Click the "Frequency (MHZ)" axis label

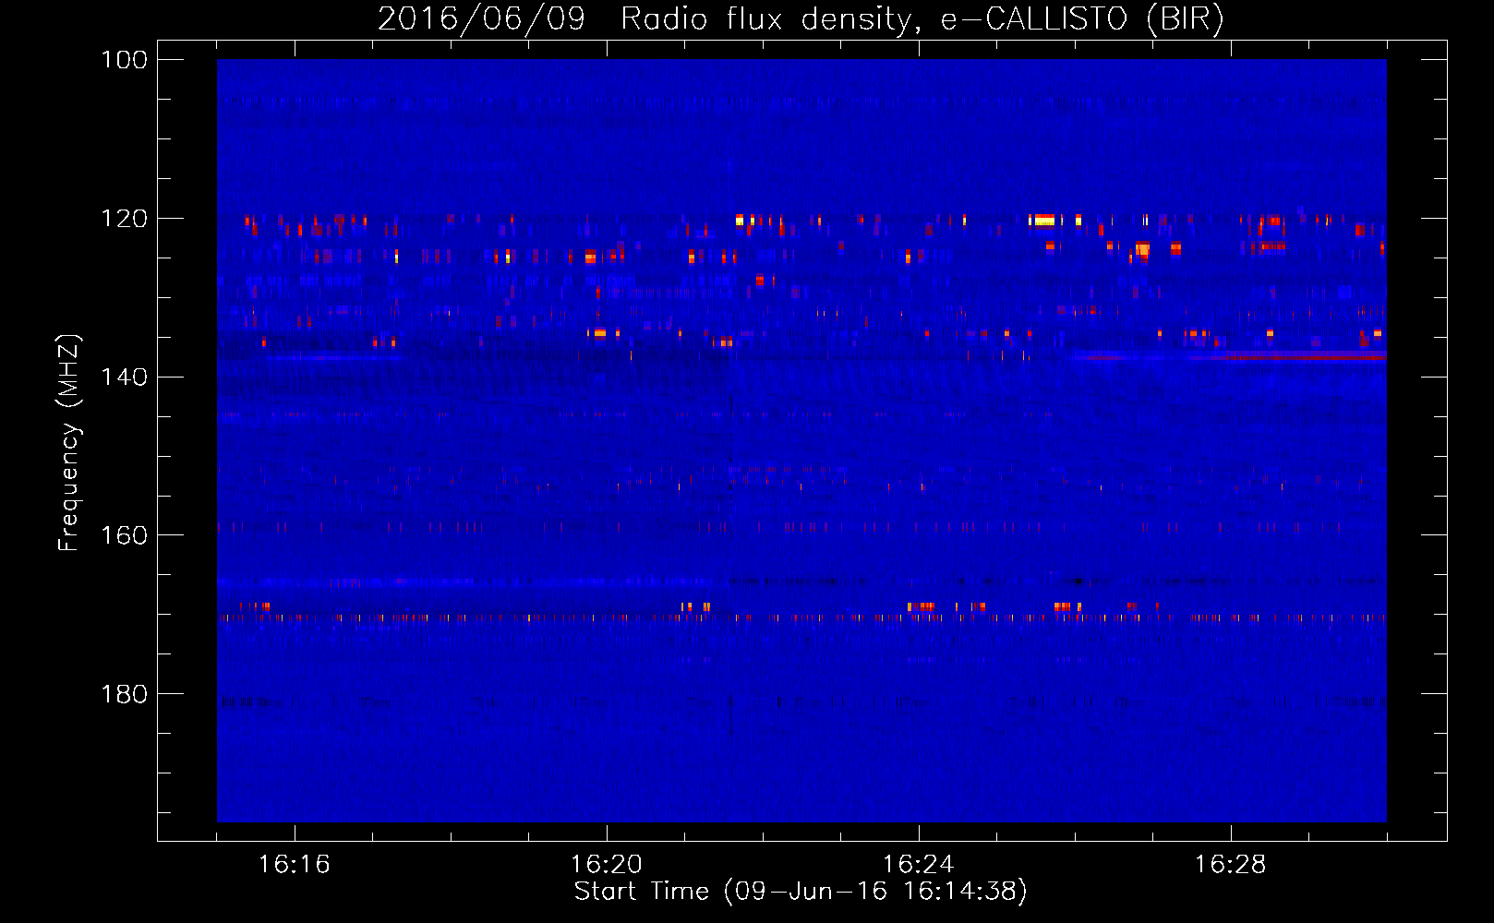click(69, 443)
